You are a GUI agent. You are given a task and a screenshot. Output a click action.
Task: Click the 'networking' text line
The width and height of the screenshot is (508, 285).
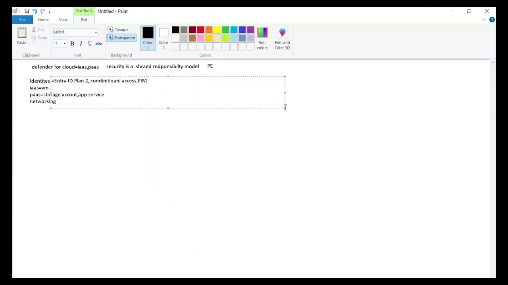click(43, 101)
